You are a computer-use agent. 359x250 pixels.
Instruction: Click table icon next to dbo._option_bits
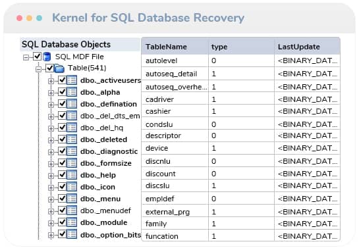[72, 234]
